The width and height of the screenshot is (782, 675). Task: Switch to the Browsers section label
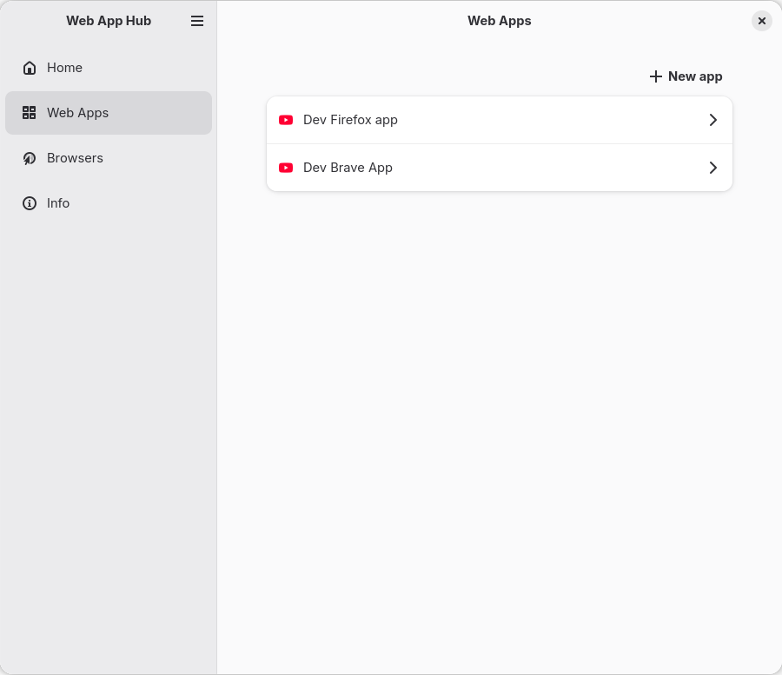[75, 158]
